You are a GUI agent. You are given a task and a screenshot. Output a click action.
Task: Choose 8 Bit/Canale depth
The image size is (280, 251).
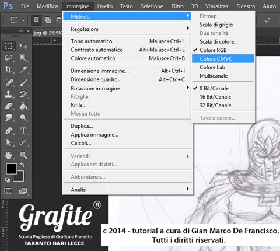coord(223,88)
